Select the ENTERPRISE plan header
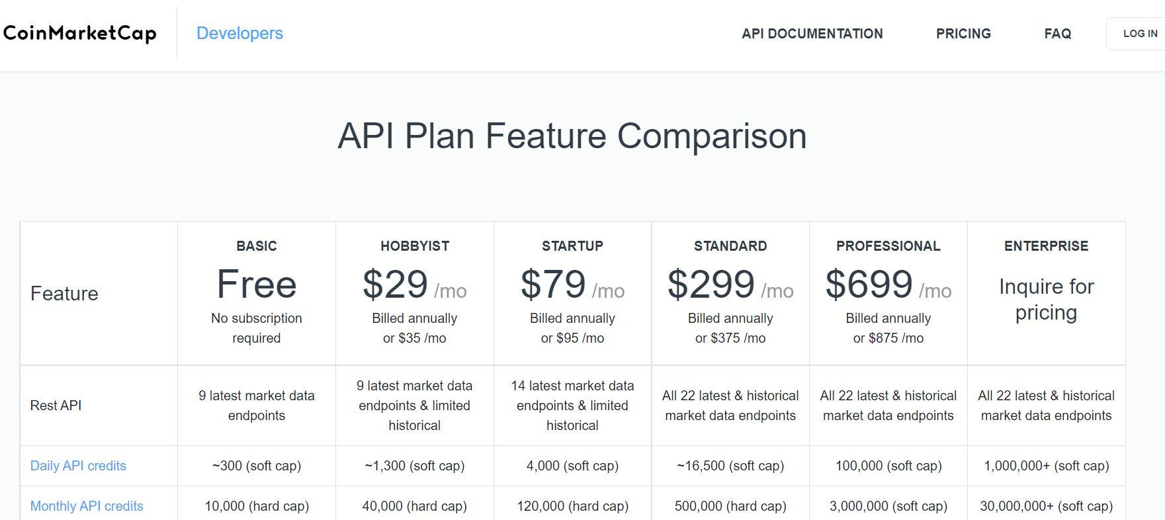This screenshot has width=1165, height=520. tap(1046, 246)
